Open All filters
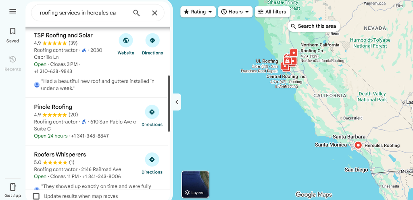The width and height of the screenshot is (413, 200). tap(272, 12)
